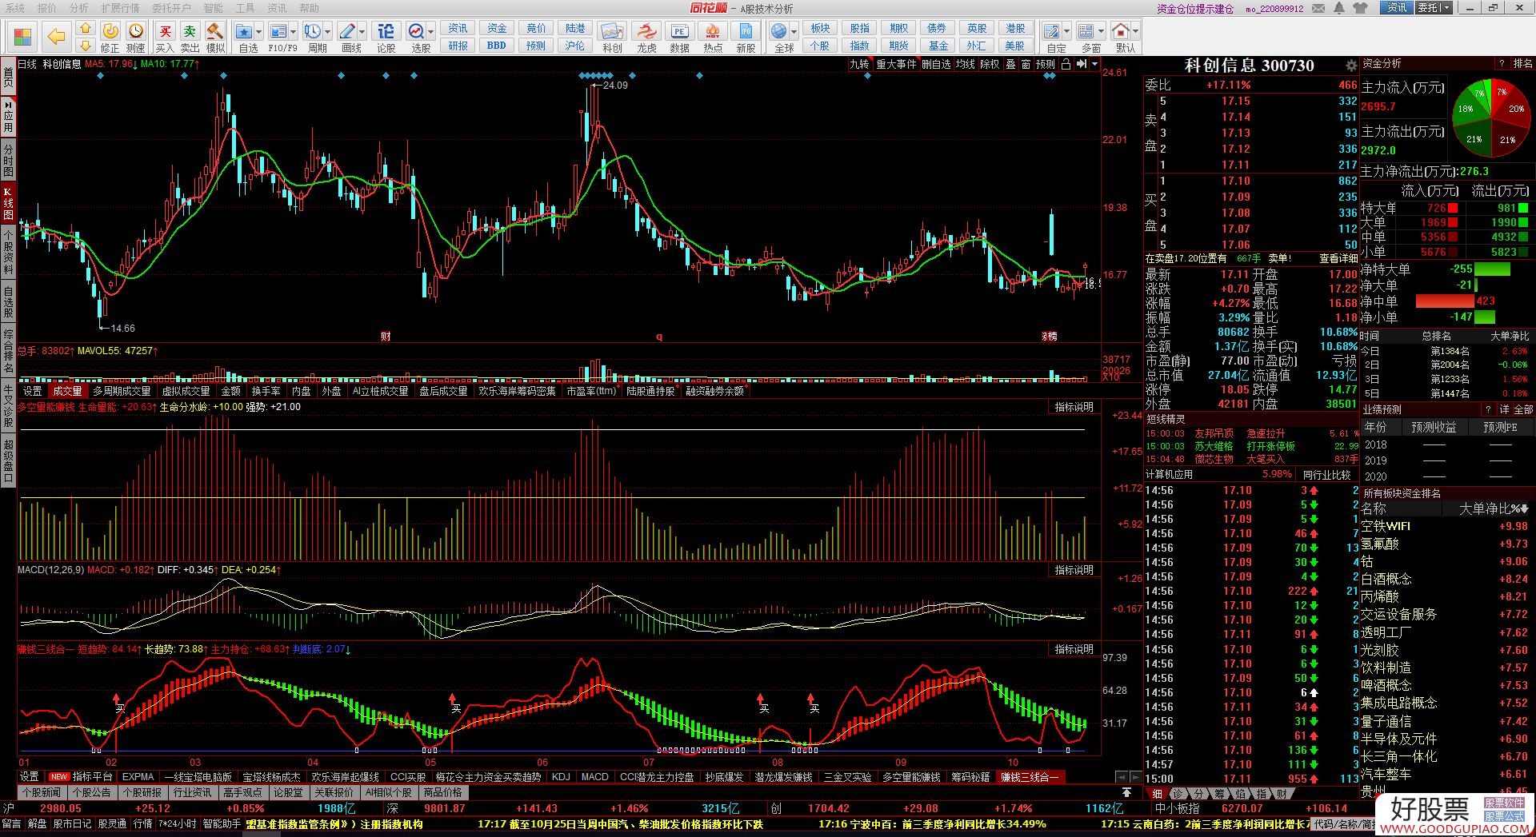1536x837 pixels.
Task: Select the KDJ indicator tab
Action: coord(561,777)
